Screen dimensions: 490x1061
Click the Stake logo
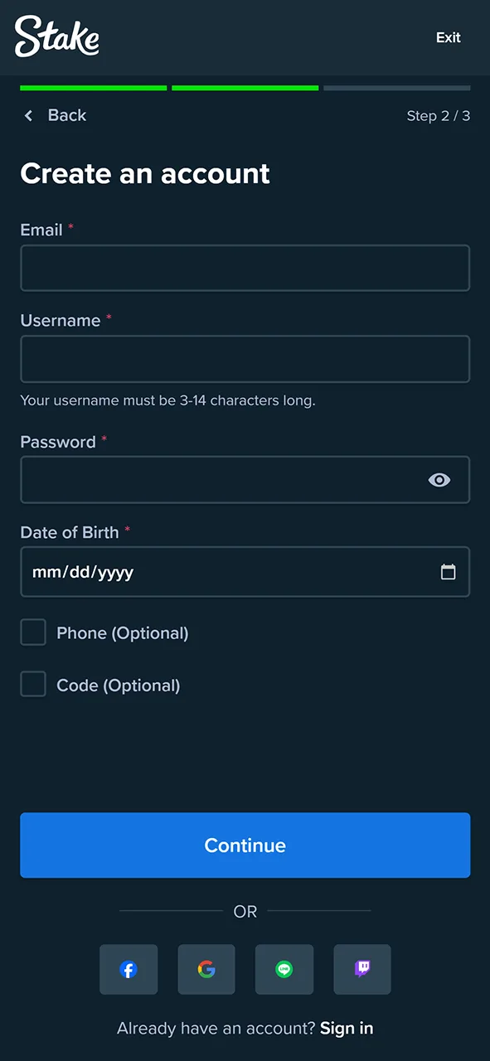point(56,36)
